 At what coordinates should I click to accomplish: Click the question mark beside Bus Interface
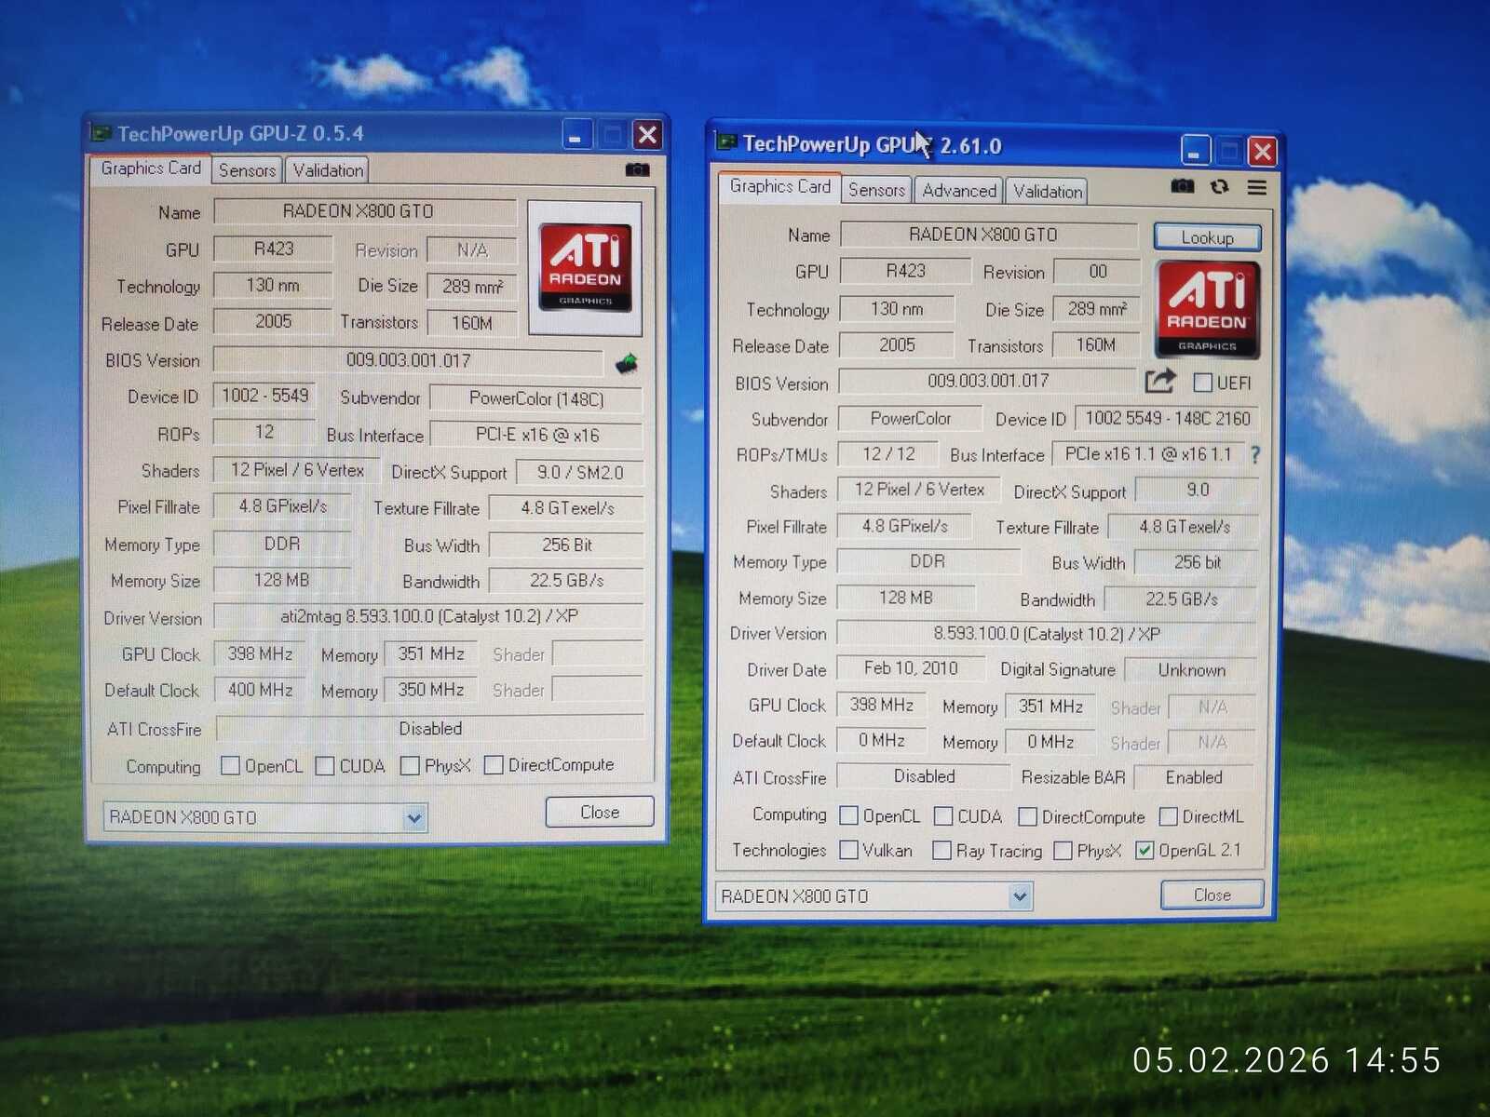[1255, 455]
